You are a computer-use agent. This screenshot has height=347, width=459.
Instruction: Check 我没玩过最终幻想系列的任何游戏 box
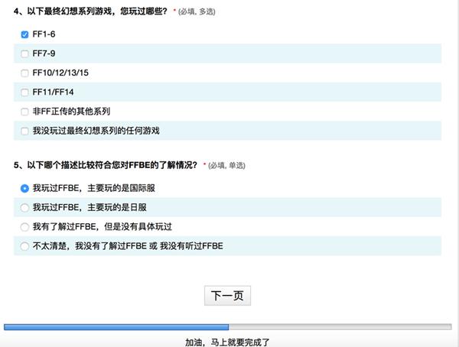(25, 131)
